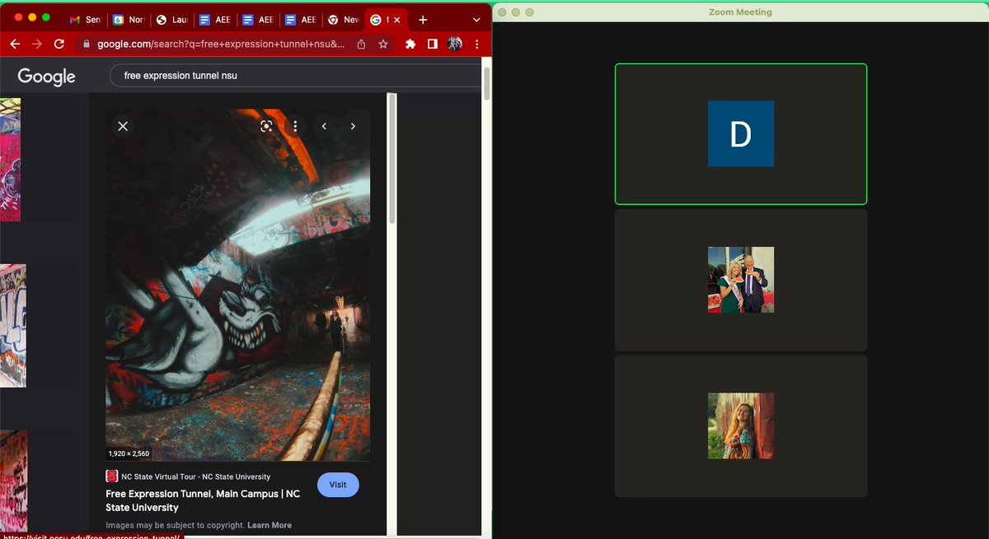The image size is (989, 539).
Task: Close the active Google search tab
Action: 397,20
